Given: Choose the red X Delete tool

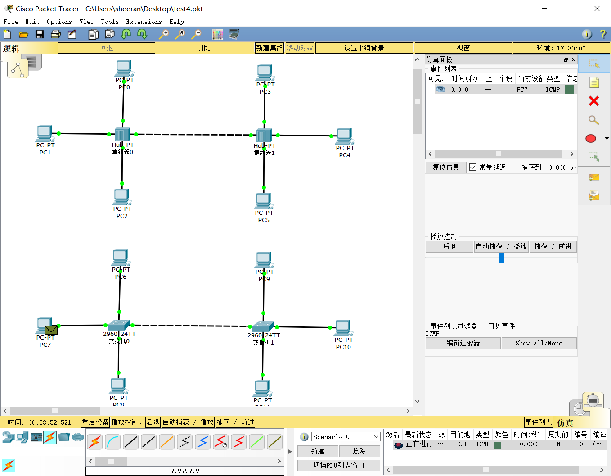Looking at the screenshot, I should coord(594,101).
